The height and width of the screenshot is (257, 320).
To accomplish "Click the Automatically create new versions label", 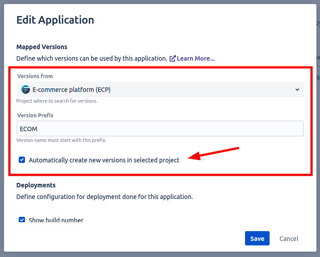I will (x=104, y=160).
